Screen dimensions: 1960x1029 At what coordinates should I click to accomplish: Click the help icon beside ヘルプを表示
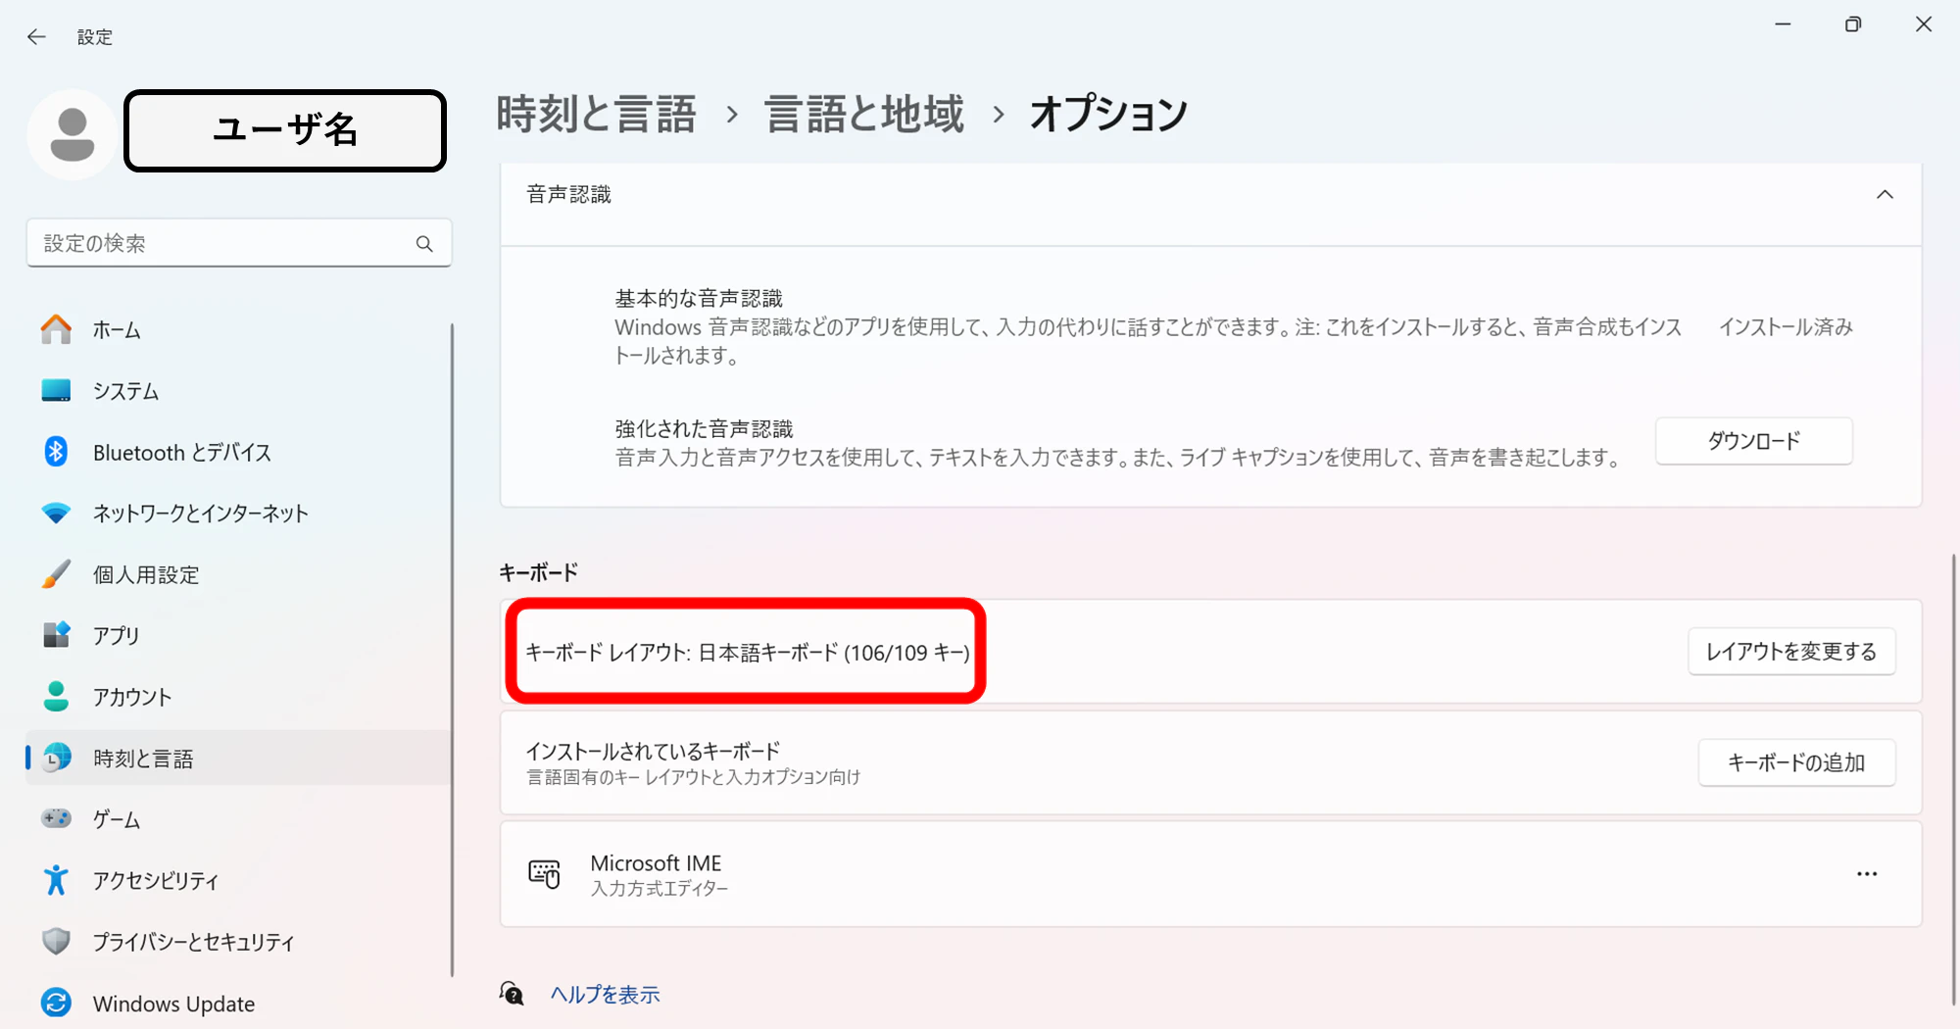tap(512, 994)
